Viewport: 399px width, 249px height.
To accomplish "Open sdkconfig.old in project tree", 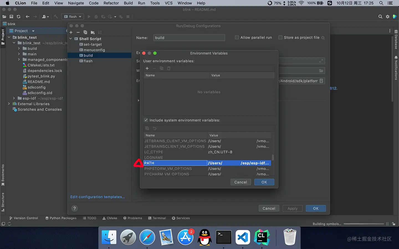I will click(x=40, y=93).
